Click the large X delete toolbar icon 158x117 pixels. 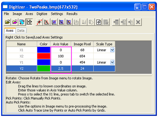[x=138, y=22]
